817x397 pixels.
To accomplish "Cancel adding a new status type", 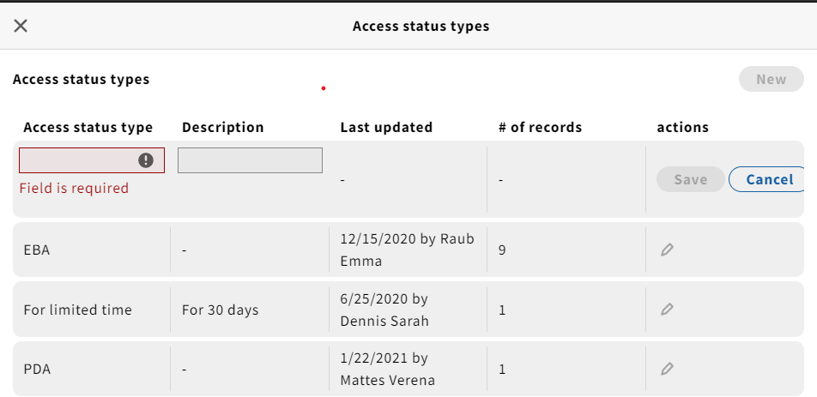I will 767,179.
